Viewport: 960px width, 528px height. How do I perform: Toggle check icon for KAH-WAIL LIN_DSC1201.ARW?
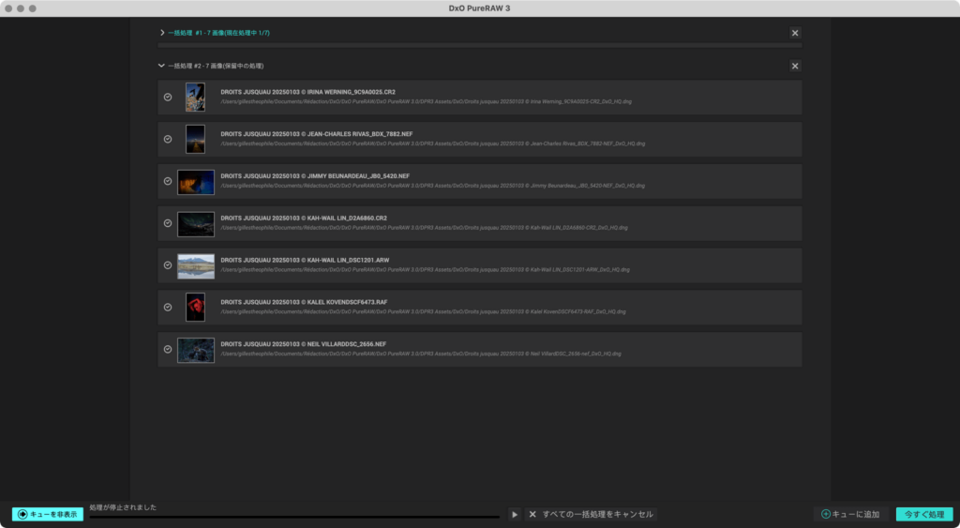[x=168, y=265]
